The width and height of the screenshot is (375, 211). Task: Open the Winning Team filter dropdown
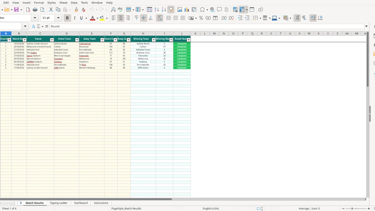(154, 40)
